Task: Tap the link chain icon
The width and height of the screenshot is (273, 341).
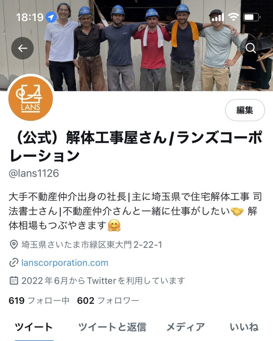Action: click(14, 263)
